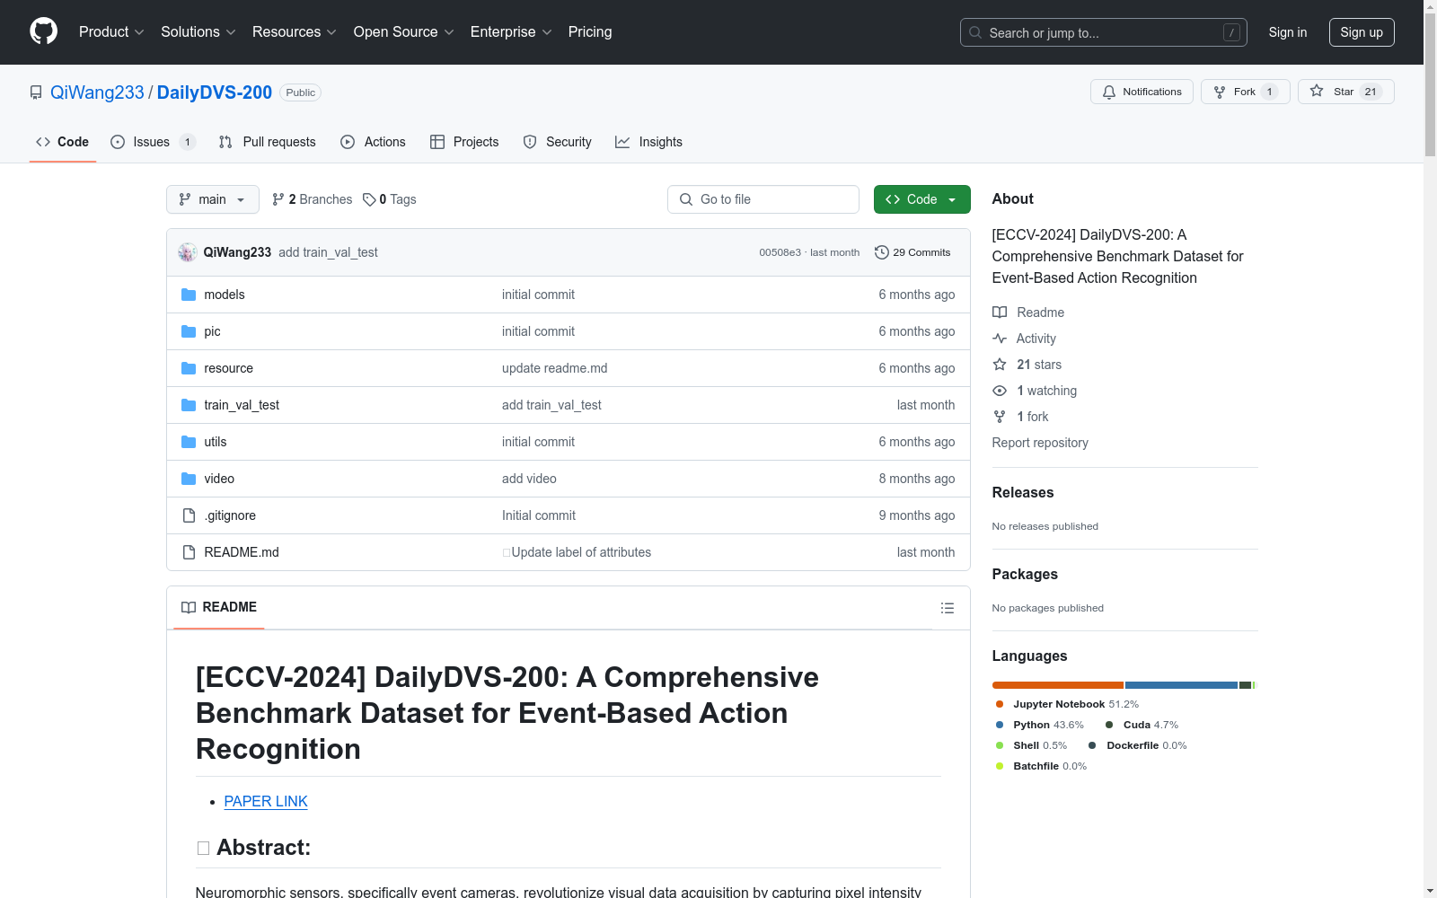Click 'add video' commit message
Screen dimensions: 1437x898
pyautogui.click(x=529, y=479)
